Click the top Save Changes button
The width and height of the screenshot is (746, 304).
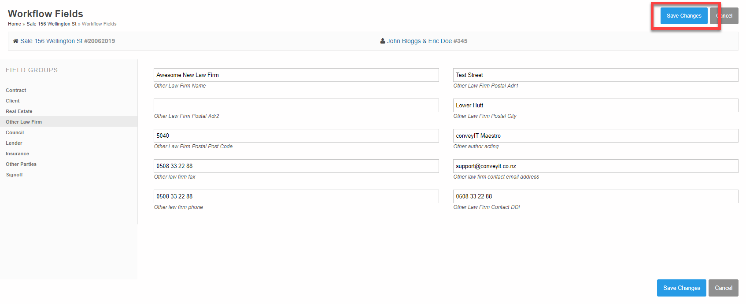tap(683, 16)
